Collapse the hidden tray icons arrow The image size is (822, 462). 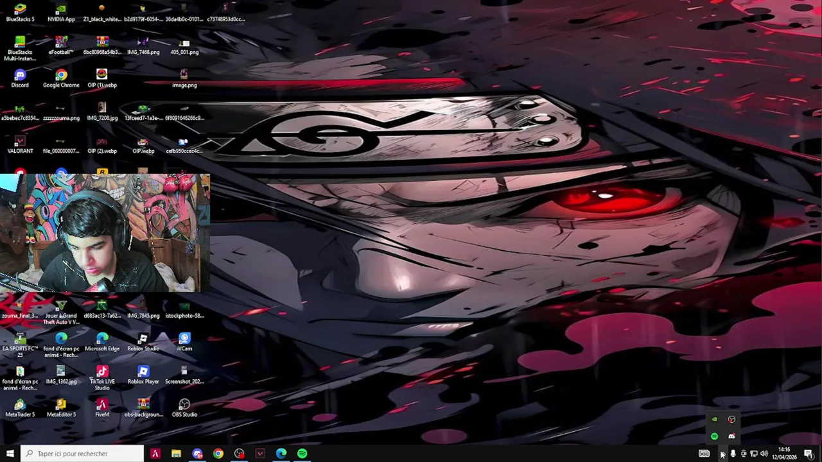(722, 454)
